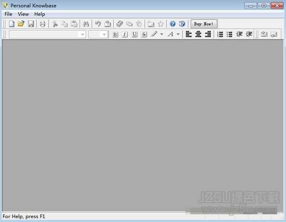Open the Help menu
Viewport: 286px width, 222px height.
(39, 14)
